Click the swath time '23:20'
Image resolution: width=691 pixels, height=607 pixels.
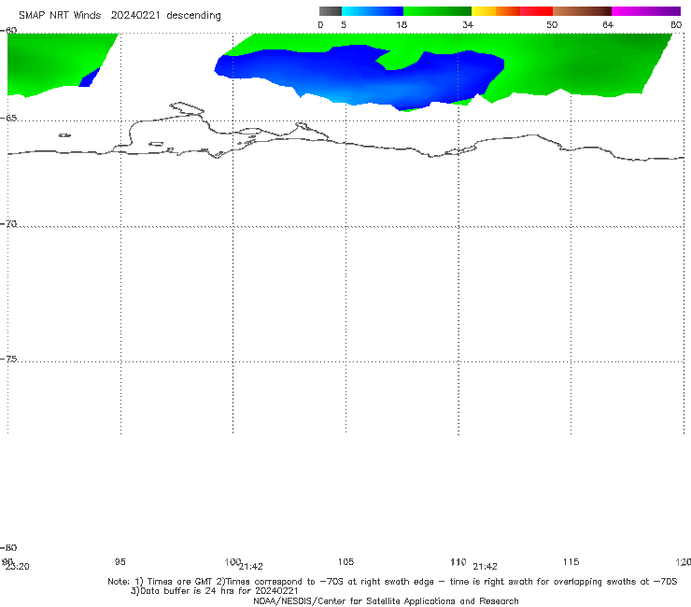(x=17, y=567)
